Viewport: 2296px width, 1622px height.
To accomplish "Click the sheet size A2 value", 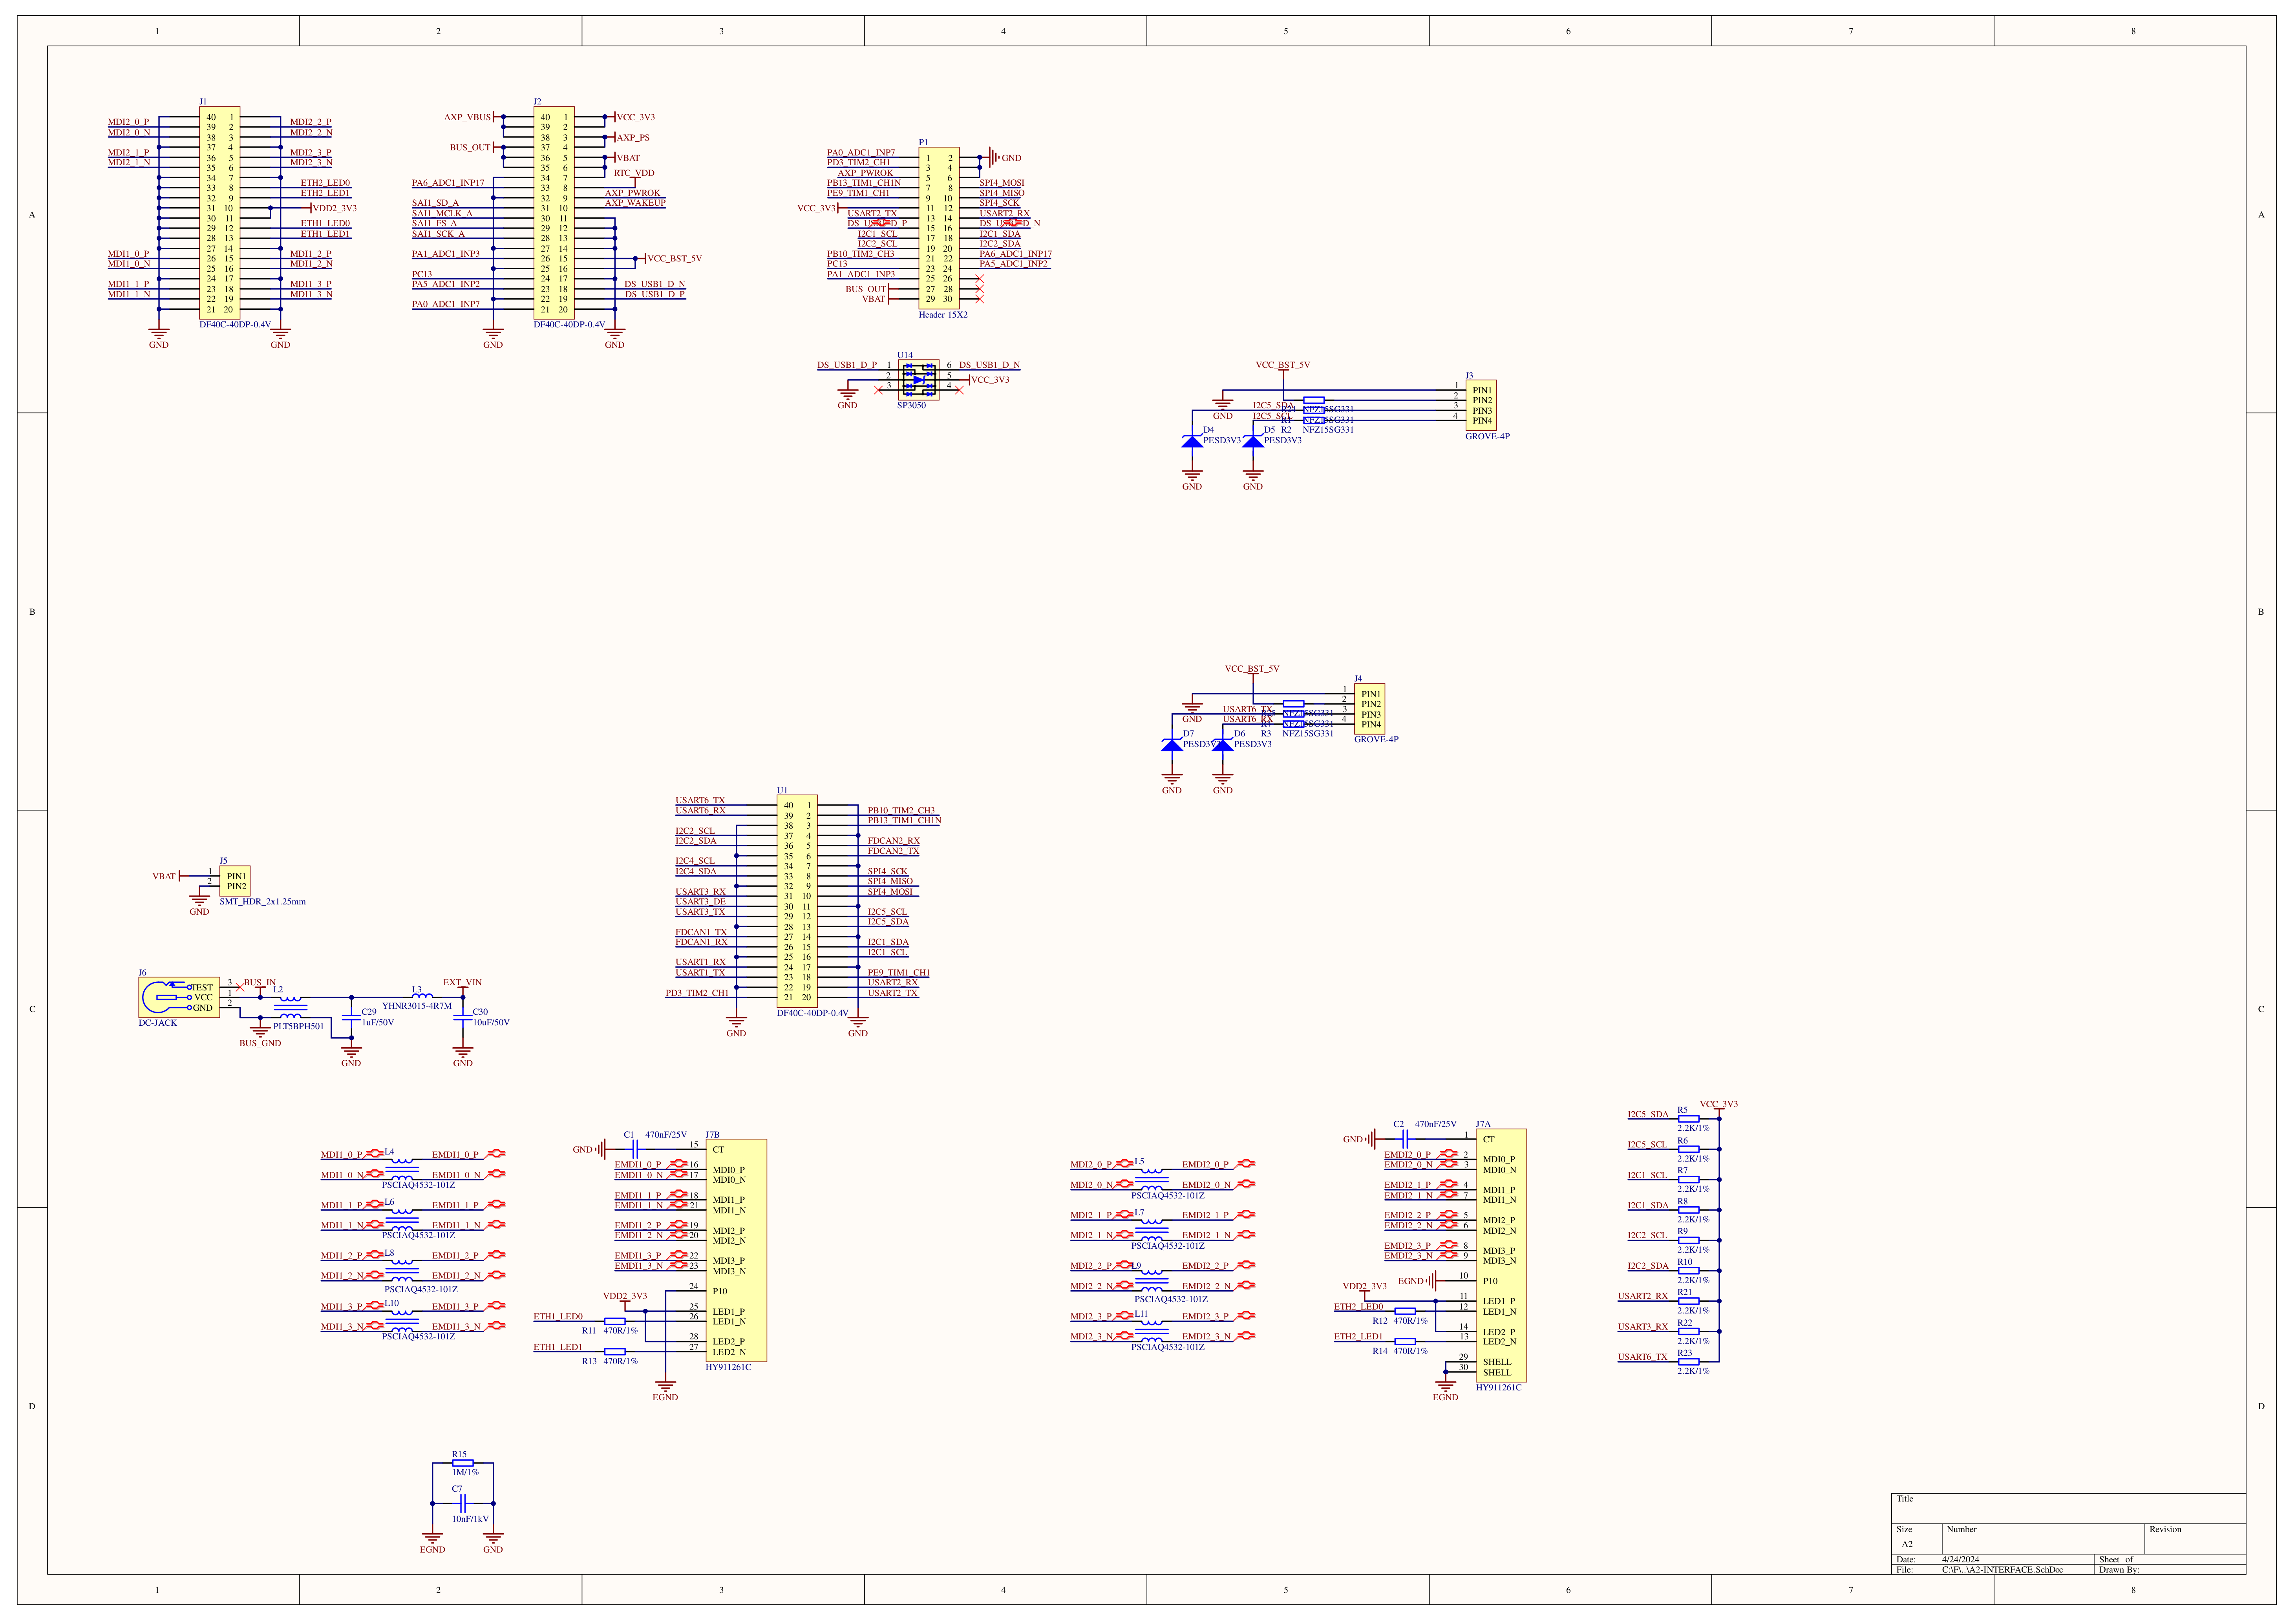I will [x=1907, y=1544].
